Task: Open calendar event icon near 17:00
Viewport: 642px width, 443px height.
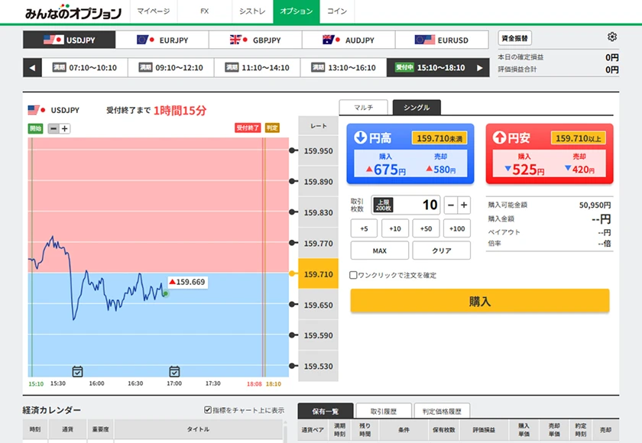Action: point(174,371)
